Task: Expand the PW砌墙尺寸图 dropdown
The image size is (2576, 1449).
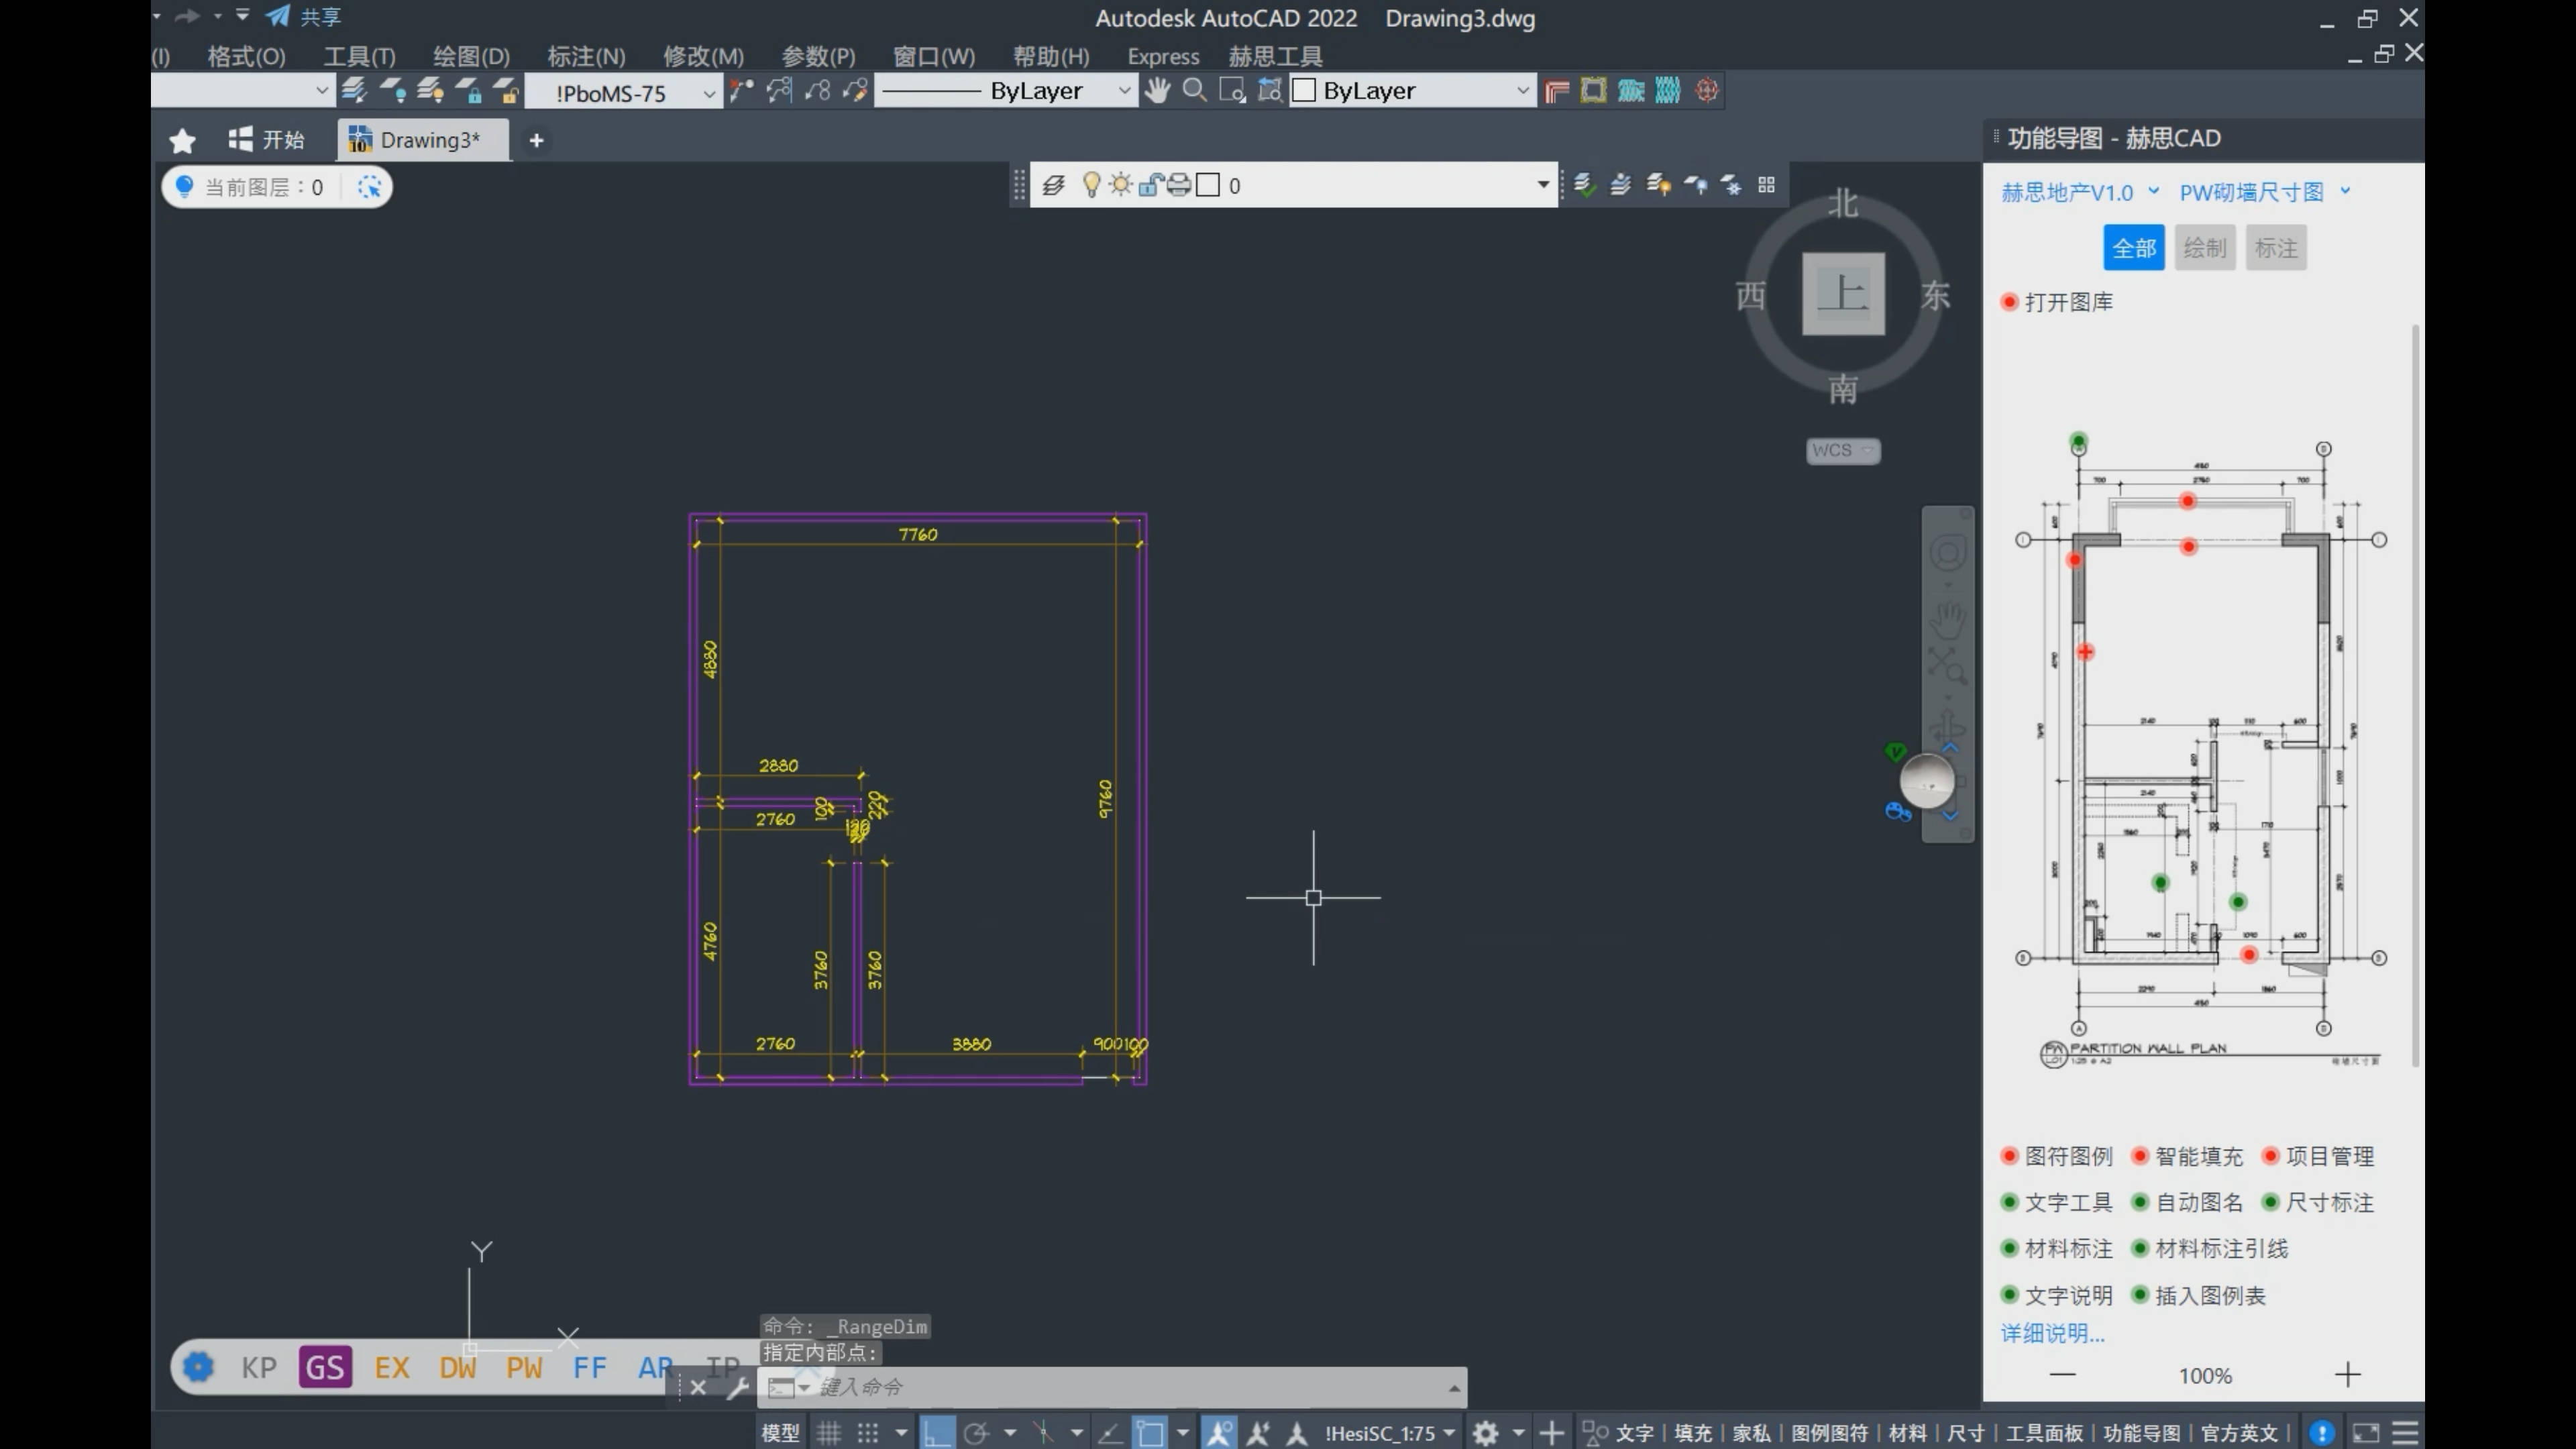Action: click(x=2345, y=191)
